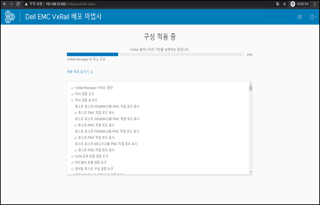The image size is (320, 205).
Task: Click the browser forward arrow
Action: tap(11, 4)
